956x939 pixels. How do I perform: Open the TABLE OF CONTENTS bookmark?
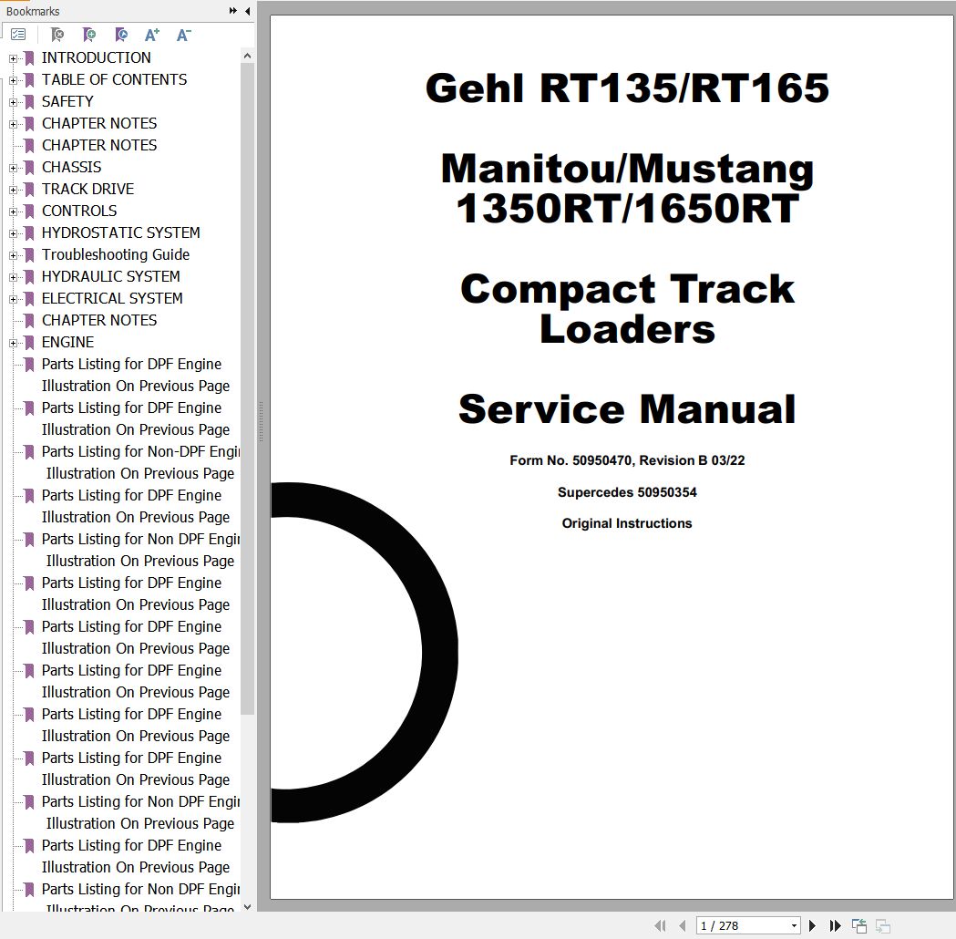(114, 80)
